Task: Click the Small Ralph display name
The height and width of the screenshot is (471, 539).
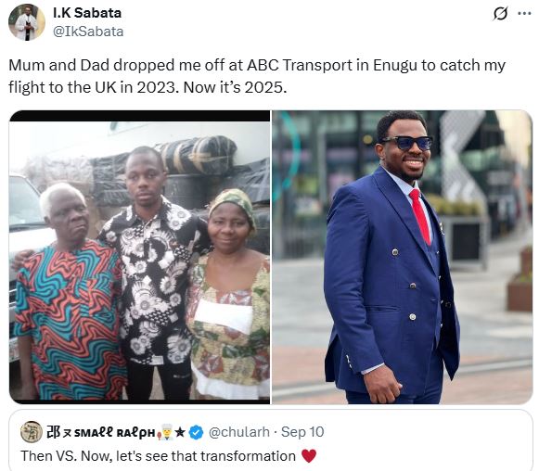Action: point(100,432)
